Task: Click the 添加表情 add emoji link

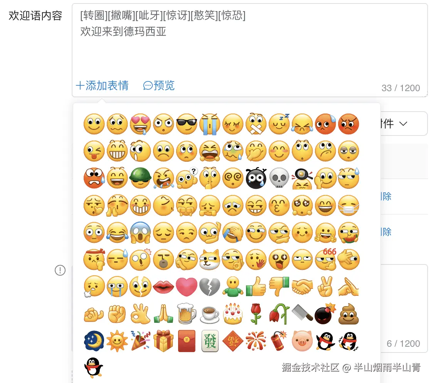Action: (x=102, y=86)
